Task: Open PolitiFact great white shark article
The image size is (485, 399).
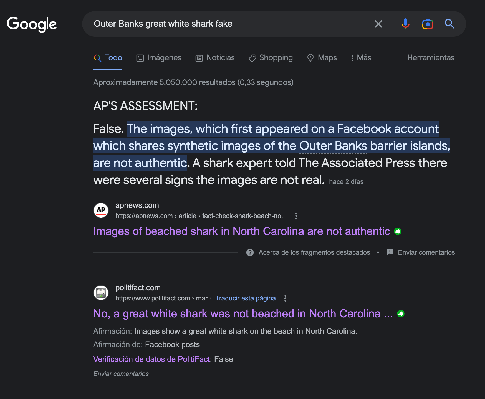Action: [243, 314]
